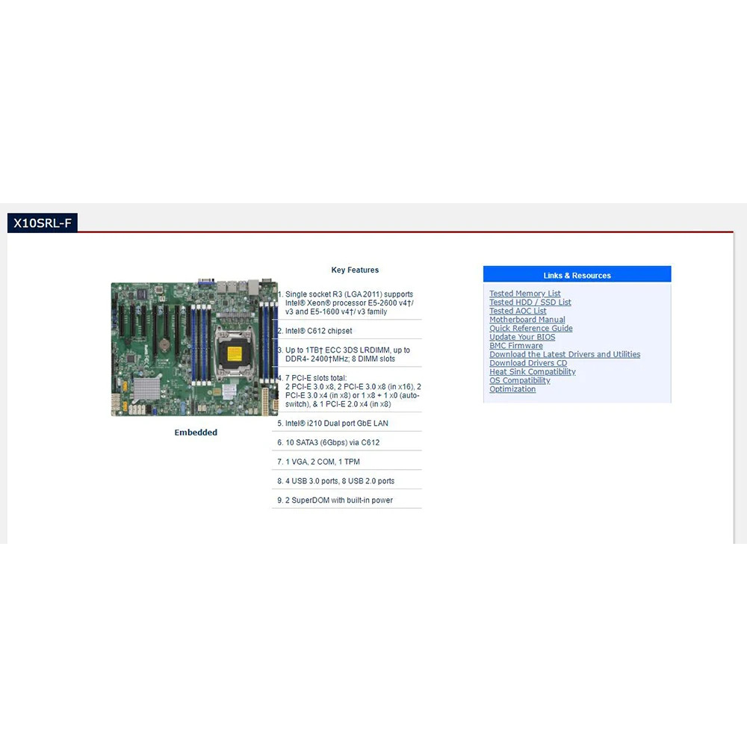The image size is (747, 747).
Task: Click the Download Drivers CD link
Action: pyautogui.click(x=528, y=363)
